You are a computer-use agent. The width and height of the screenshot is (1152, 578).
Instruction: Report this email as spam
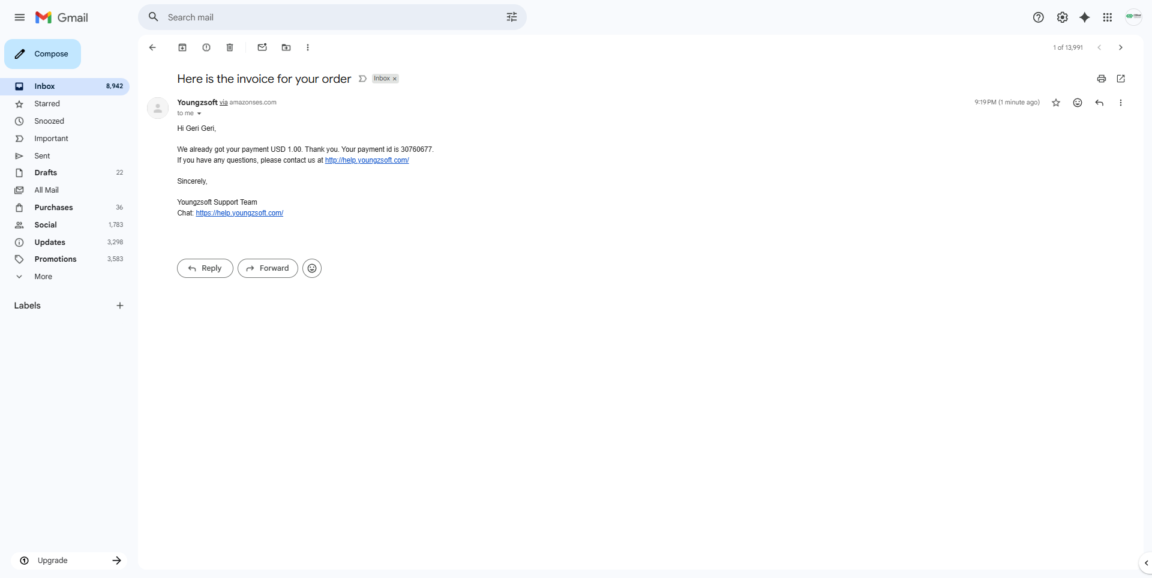[x=206, y=47]
